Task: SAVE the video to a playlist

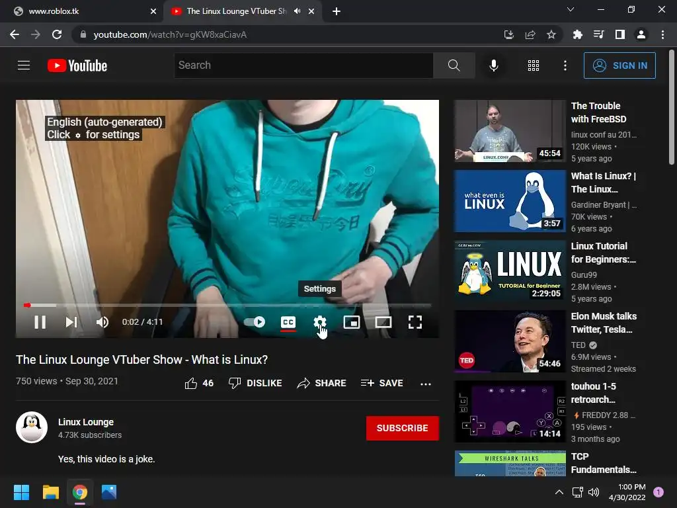Action: pyautogui.click(x=381, y=383)
